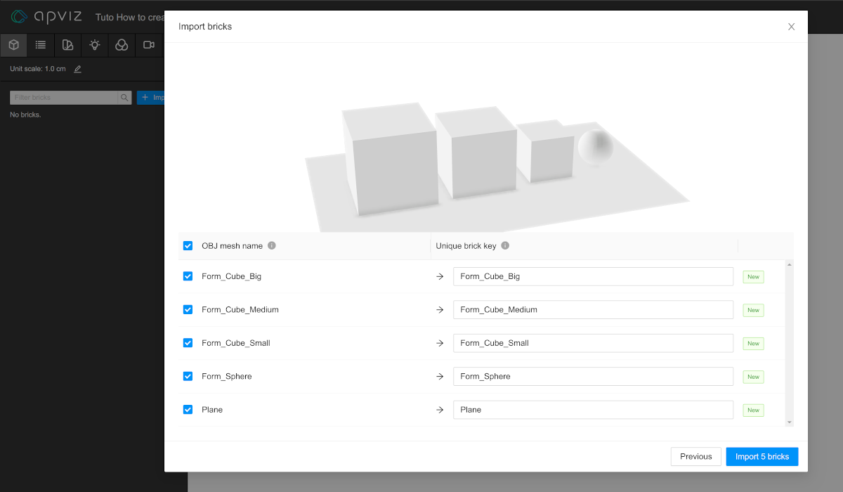Edit unit scale with pencil icon
The width and height of the screenshot is (843, 492).
pos(78,69)
